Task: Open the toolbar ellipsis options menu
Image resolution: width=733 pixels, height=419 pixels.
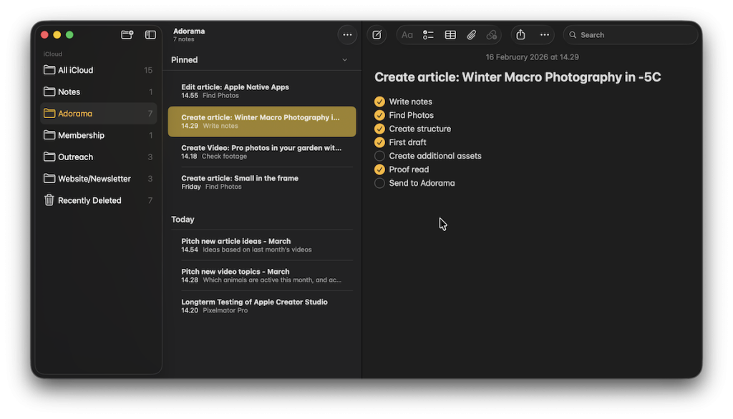Action: (x=544, y=34)
